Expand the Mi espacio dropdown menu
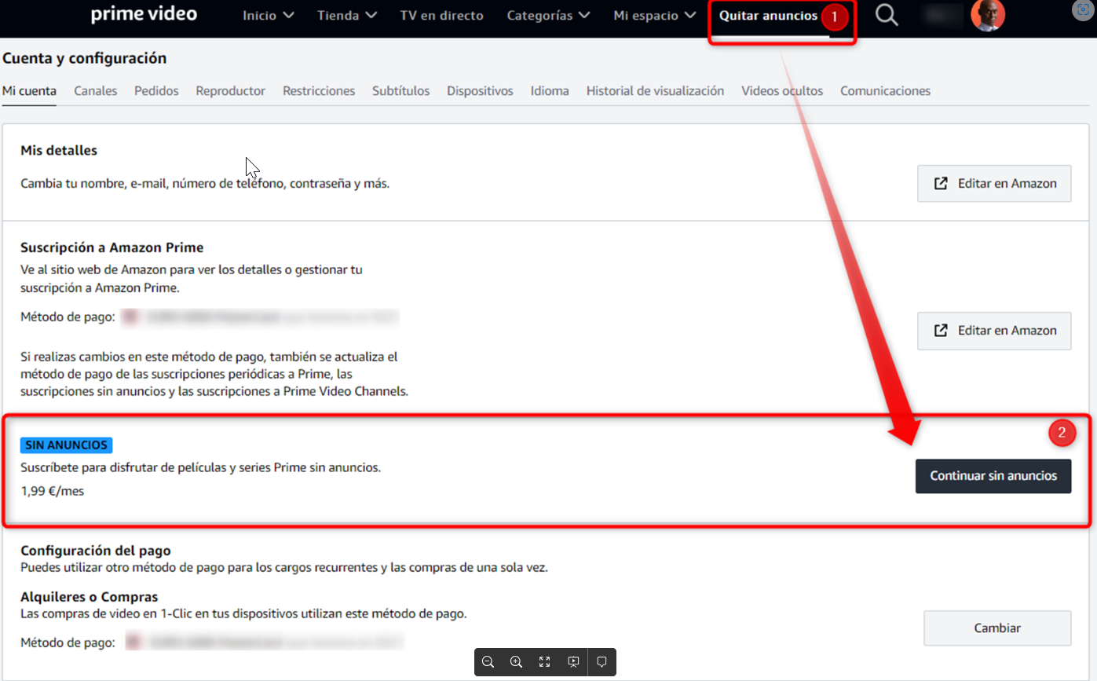This screenshot has height=681, width=1097. (654, 16)
